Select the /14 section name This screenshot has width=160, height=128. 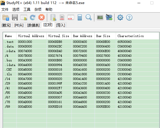click(7, 79)
